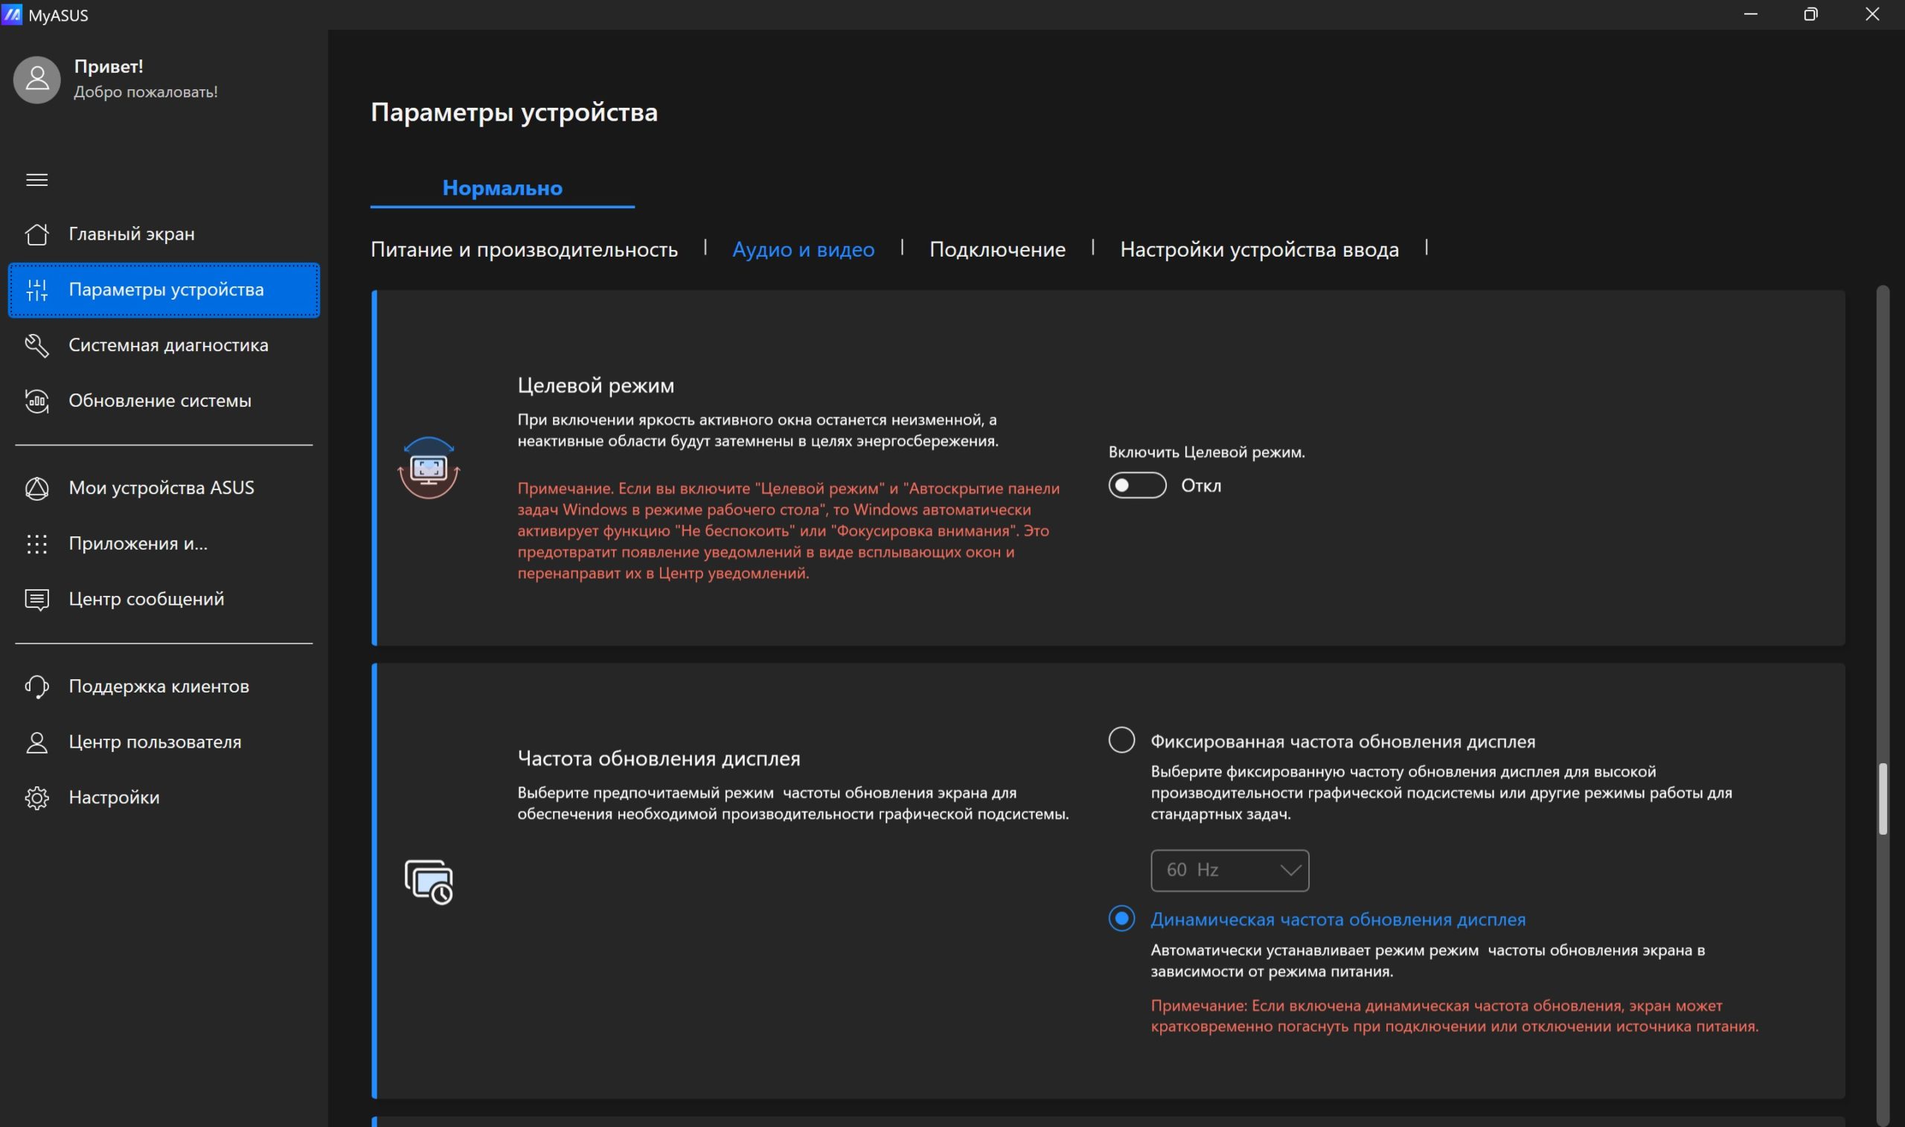Switch to Питание и производительность tab
The image size is (1905, 1127).
click(x=524, y=249)
